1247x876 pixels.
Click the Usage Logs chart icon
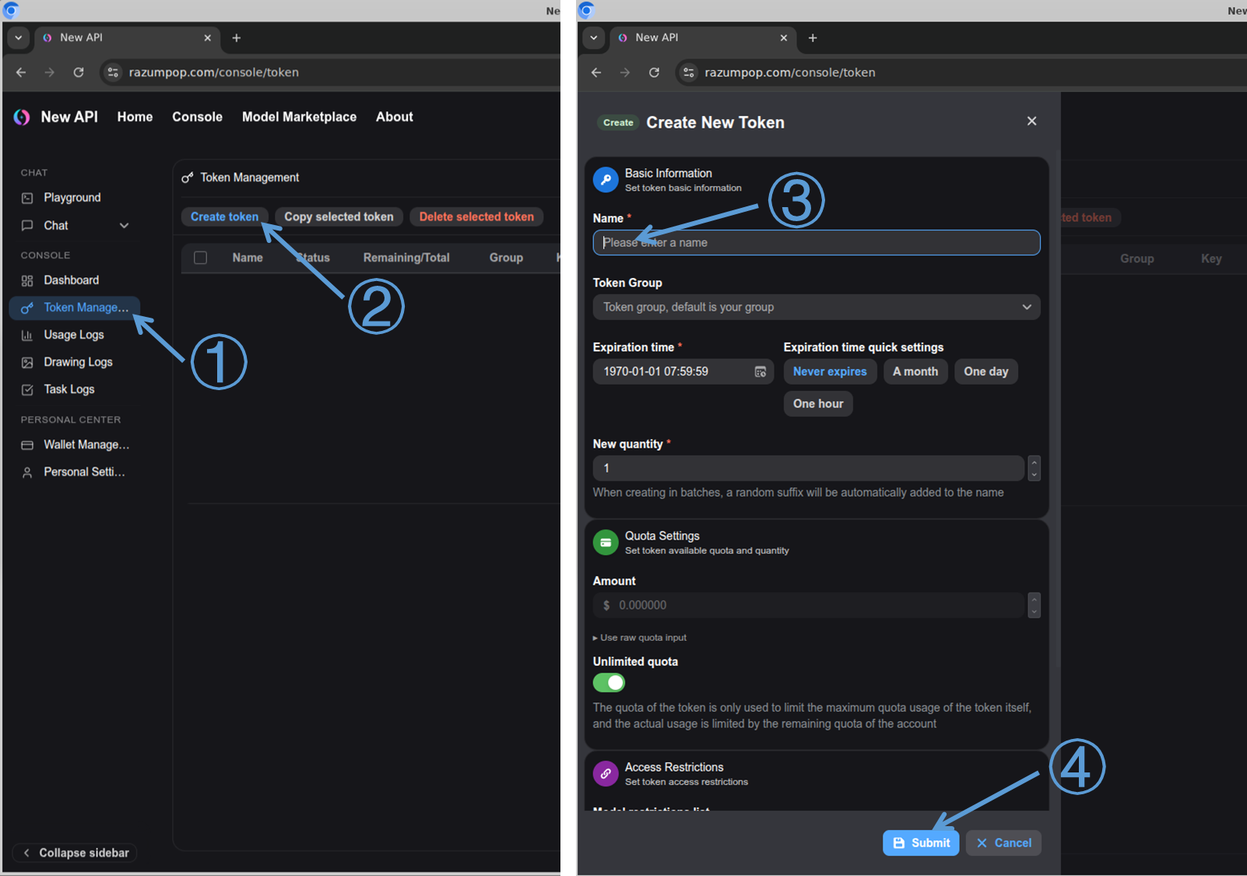point(27,335)
